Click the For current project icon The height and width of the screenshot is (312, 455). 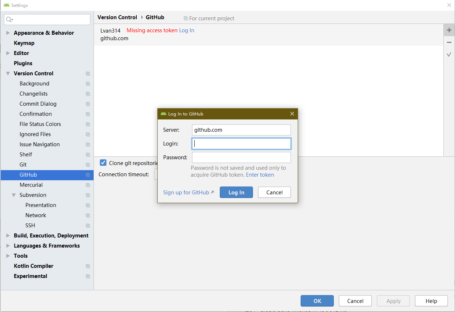pyautogui.click(x=186, y=18)
